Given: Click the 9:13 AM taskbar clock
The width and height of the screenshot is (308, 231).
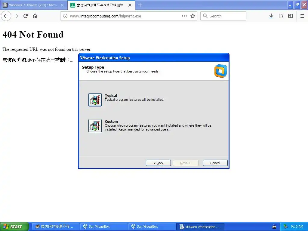Looking at the screenshot, I should coord(297,227).
